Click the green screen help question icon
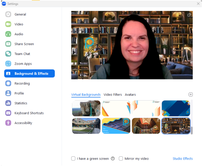Viewport: 203px width, 167px height. (113, 158)
